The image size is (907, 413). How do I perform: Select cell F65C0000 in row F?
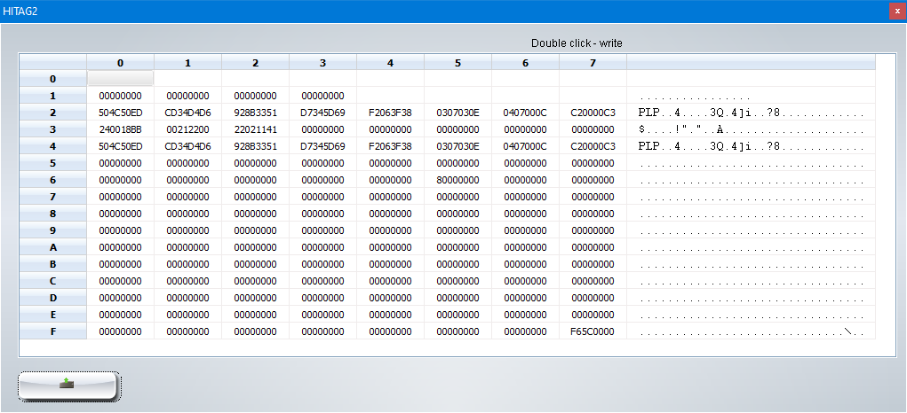click(593, 331)
